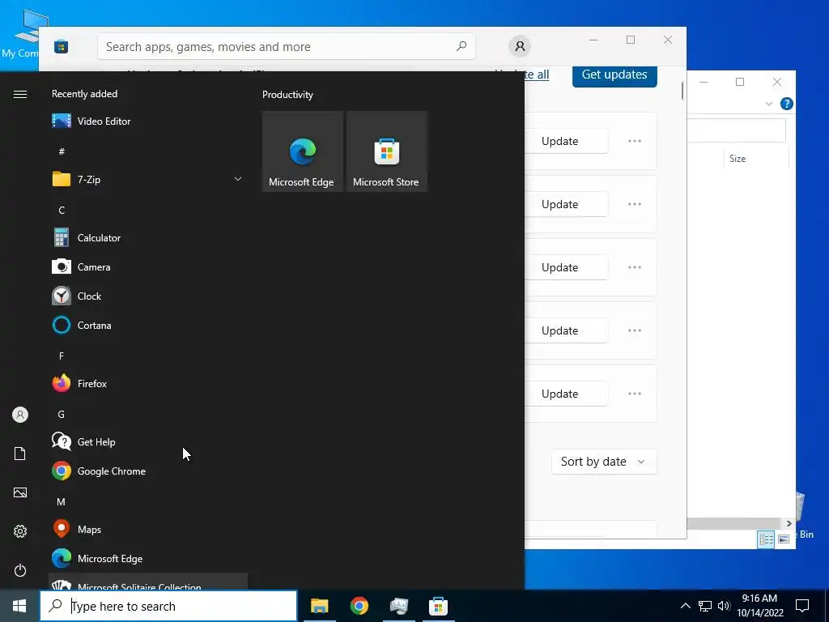Click the Update all link

tap(537, 75)
